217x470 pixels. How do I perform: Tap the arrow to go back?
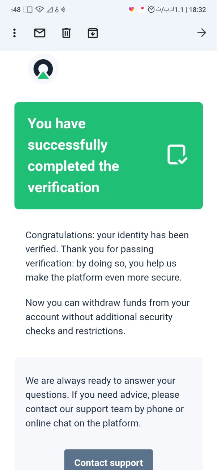pyautogui.click(x=201, y=33)
